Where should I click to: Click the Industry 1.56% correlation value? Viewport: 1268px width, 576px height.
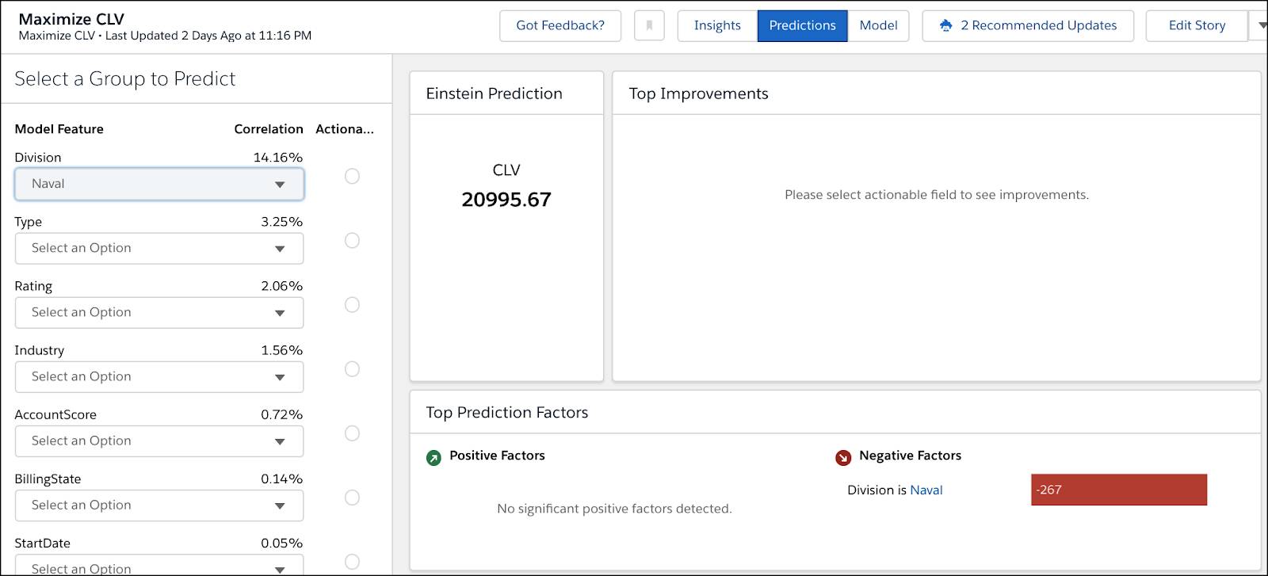pos(282,350)
